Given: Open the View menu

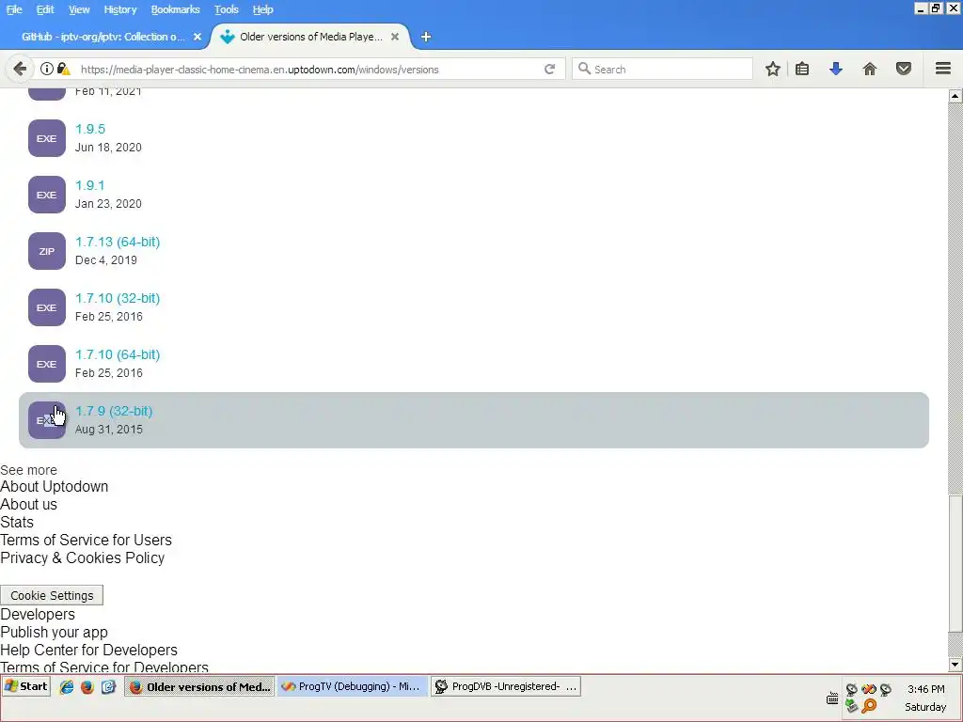Looking at the screenshot, I should point(79,9).
